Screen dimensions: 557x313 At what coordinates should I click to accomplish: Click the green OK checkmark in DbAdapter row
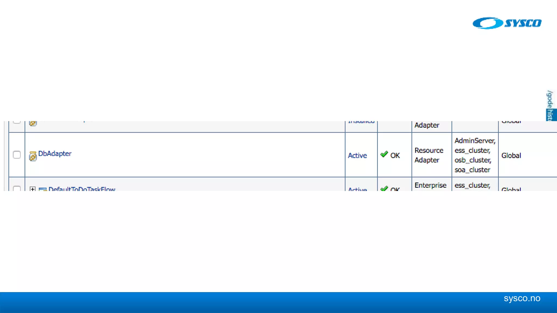384,155
